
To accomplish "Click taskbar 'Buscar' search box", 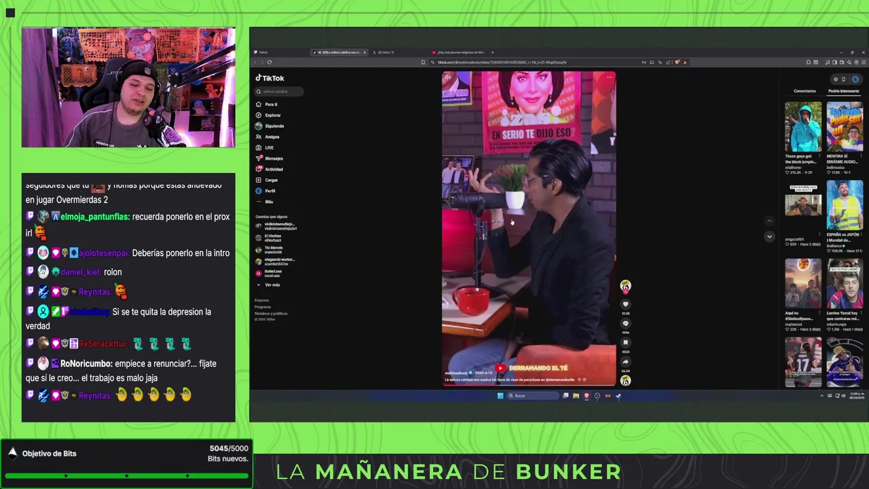I will [532, 396].
